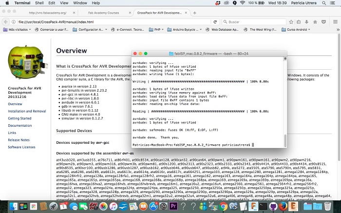Image resolution: width=341 pixels, height=213 pixels.
Task: Go back with the Firefox back arrow
Action: [x=6, y=22]
